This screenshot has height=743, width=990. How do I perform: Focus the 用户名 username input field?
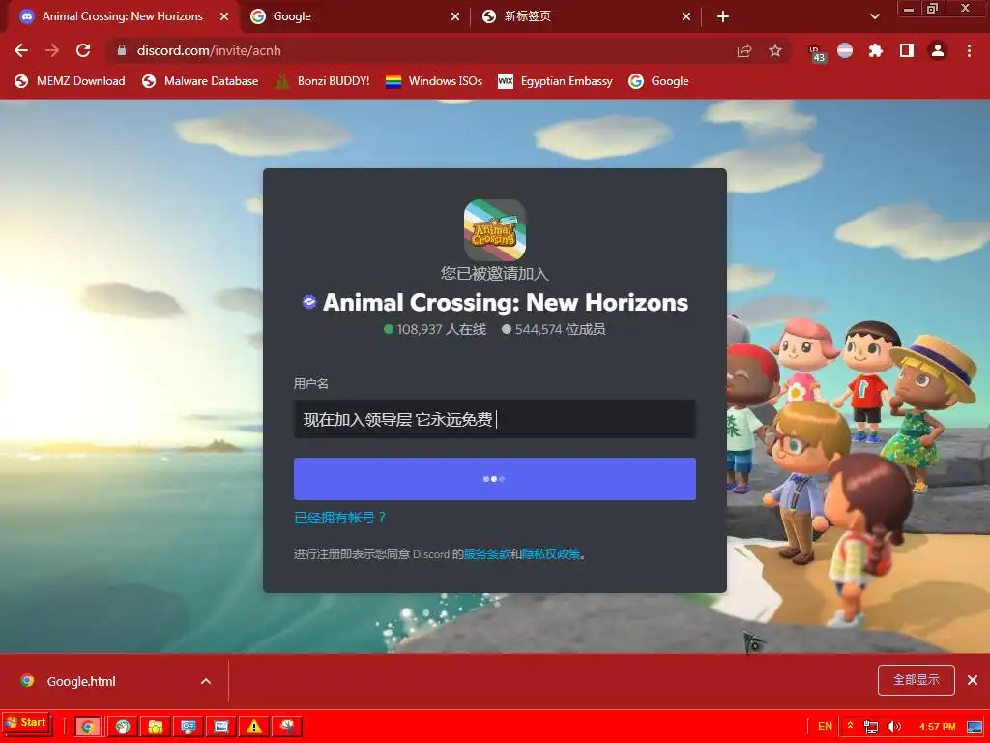pyautogui.click(x=495, y=419)
